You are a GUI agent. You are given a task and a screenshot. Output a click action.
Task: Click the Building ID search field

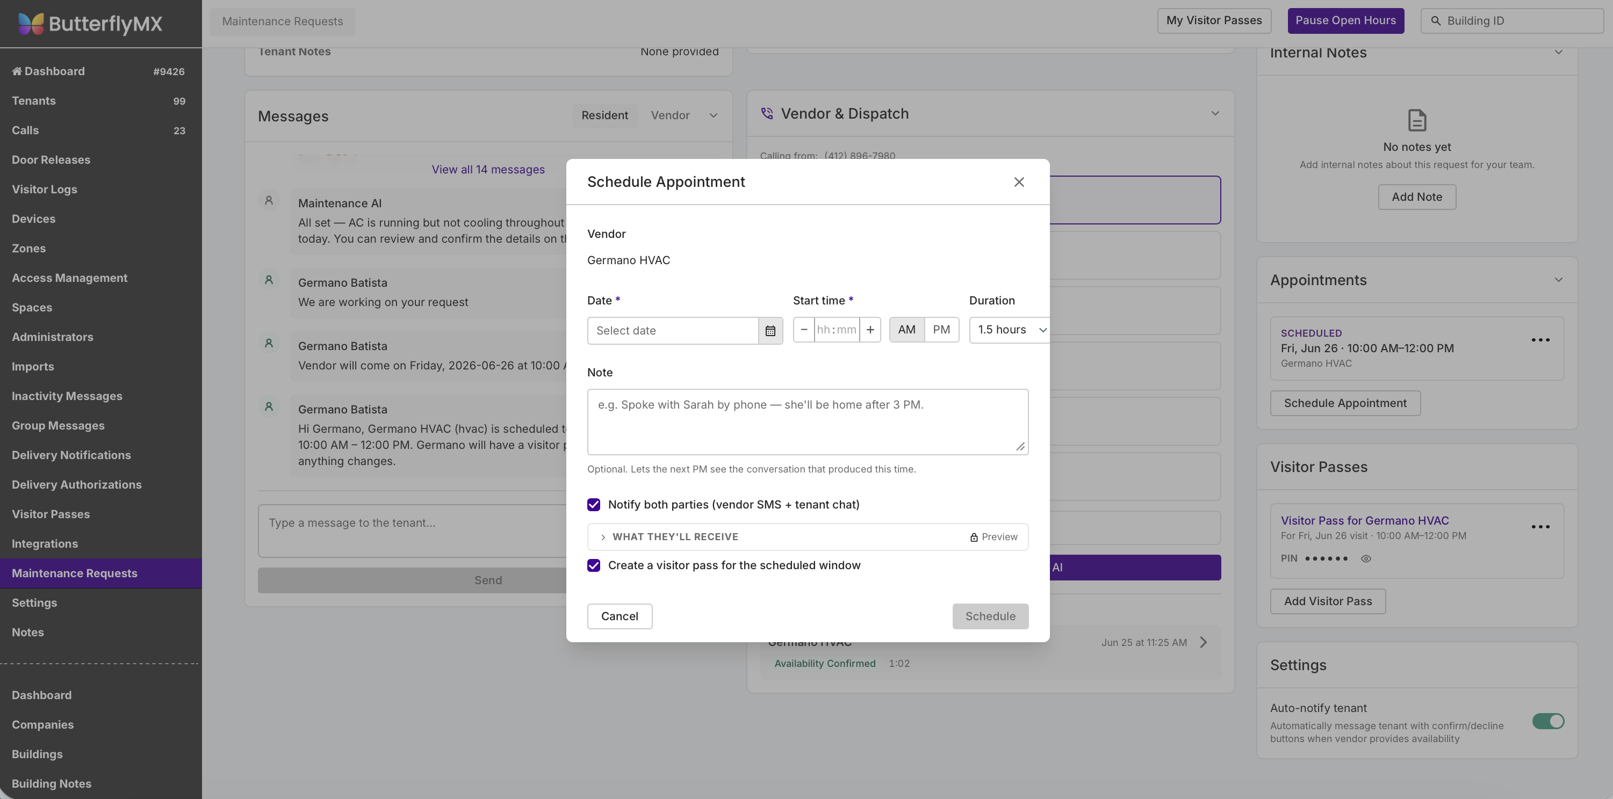(1511, 20)
